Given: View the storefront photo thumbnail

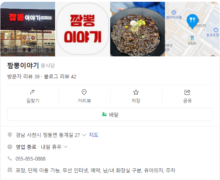Looking at the screenshot, I should point(28,29).
